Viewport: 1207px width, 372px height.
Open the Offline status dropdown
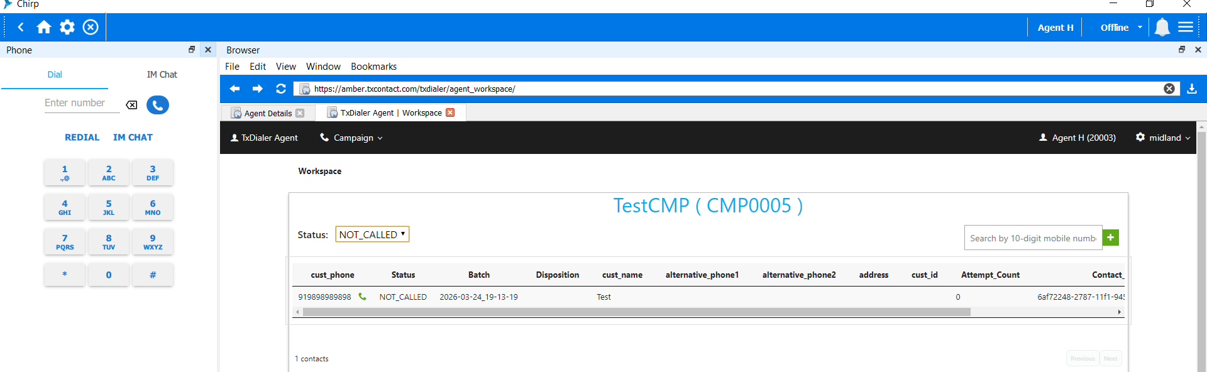tap(1121, 28)
